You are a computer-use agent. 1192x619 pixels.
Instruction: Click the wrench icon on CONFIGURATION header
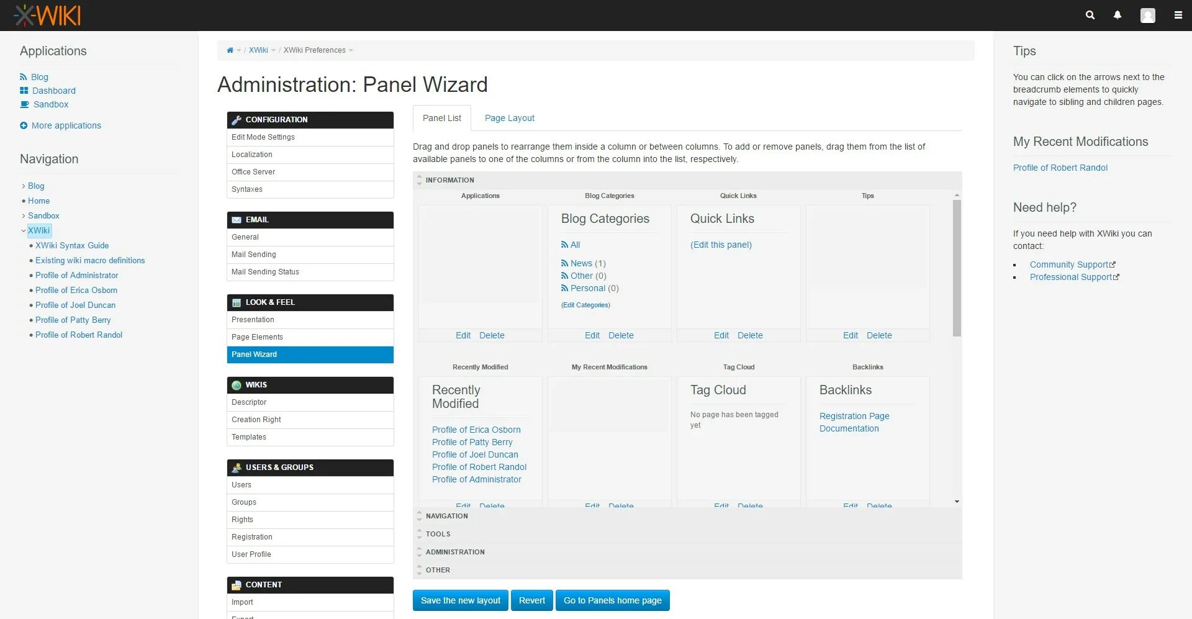click(x=237, y=119)
